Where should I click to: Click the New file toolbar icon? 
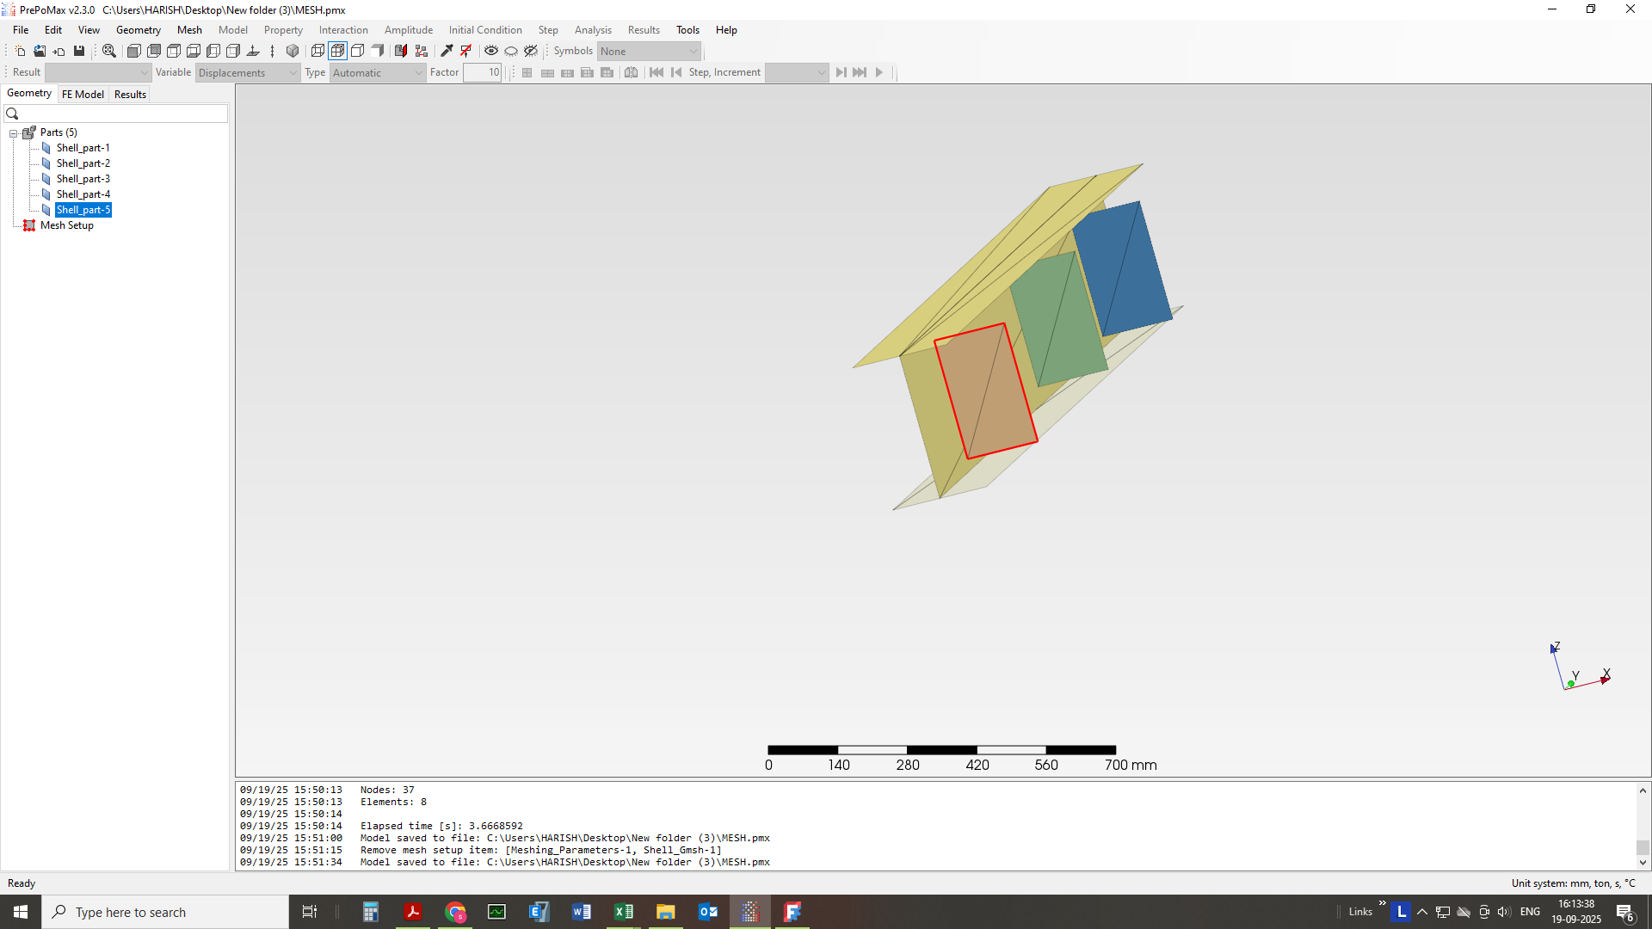coord(20,51)
